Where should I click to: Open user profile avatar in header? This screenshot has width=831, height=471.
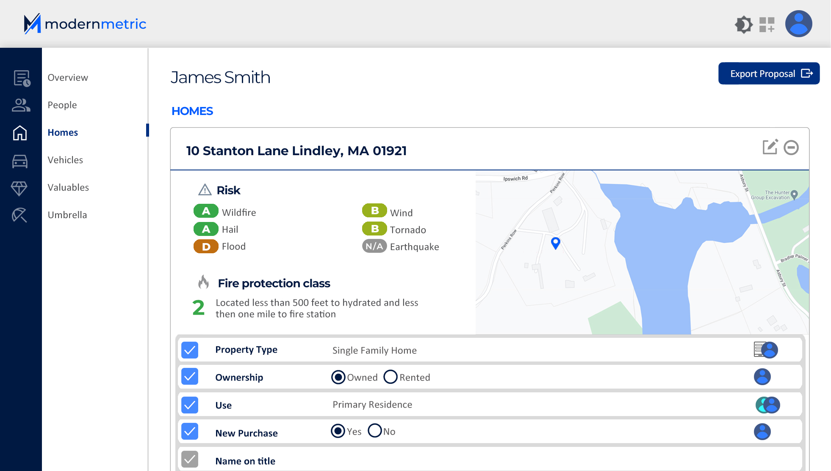(x=798, y=24)
